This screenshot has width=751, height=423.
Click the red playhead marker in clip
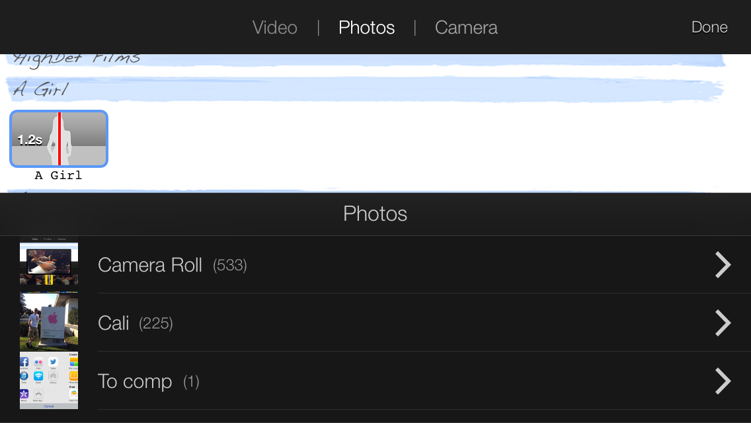click(x=59, y=139)
